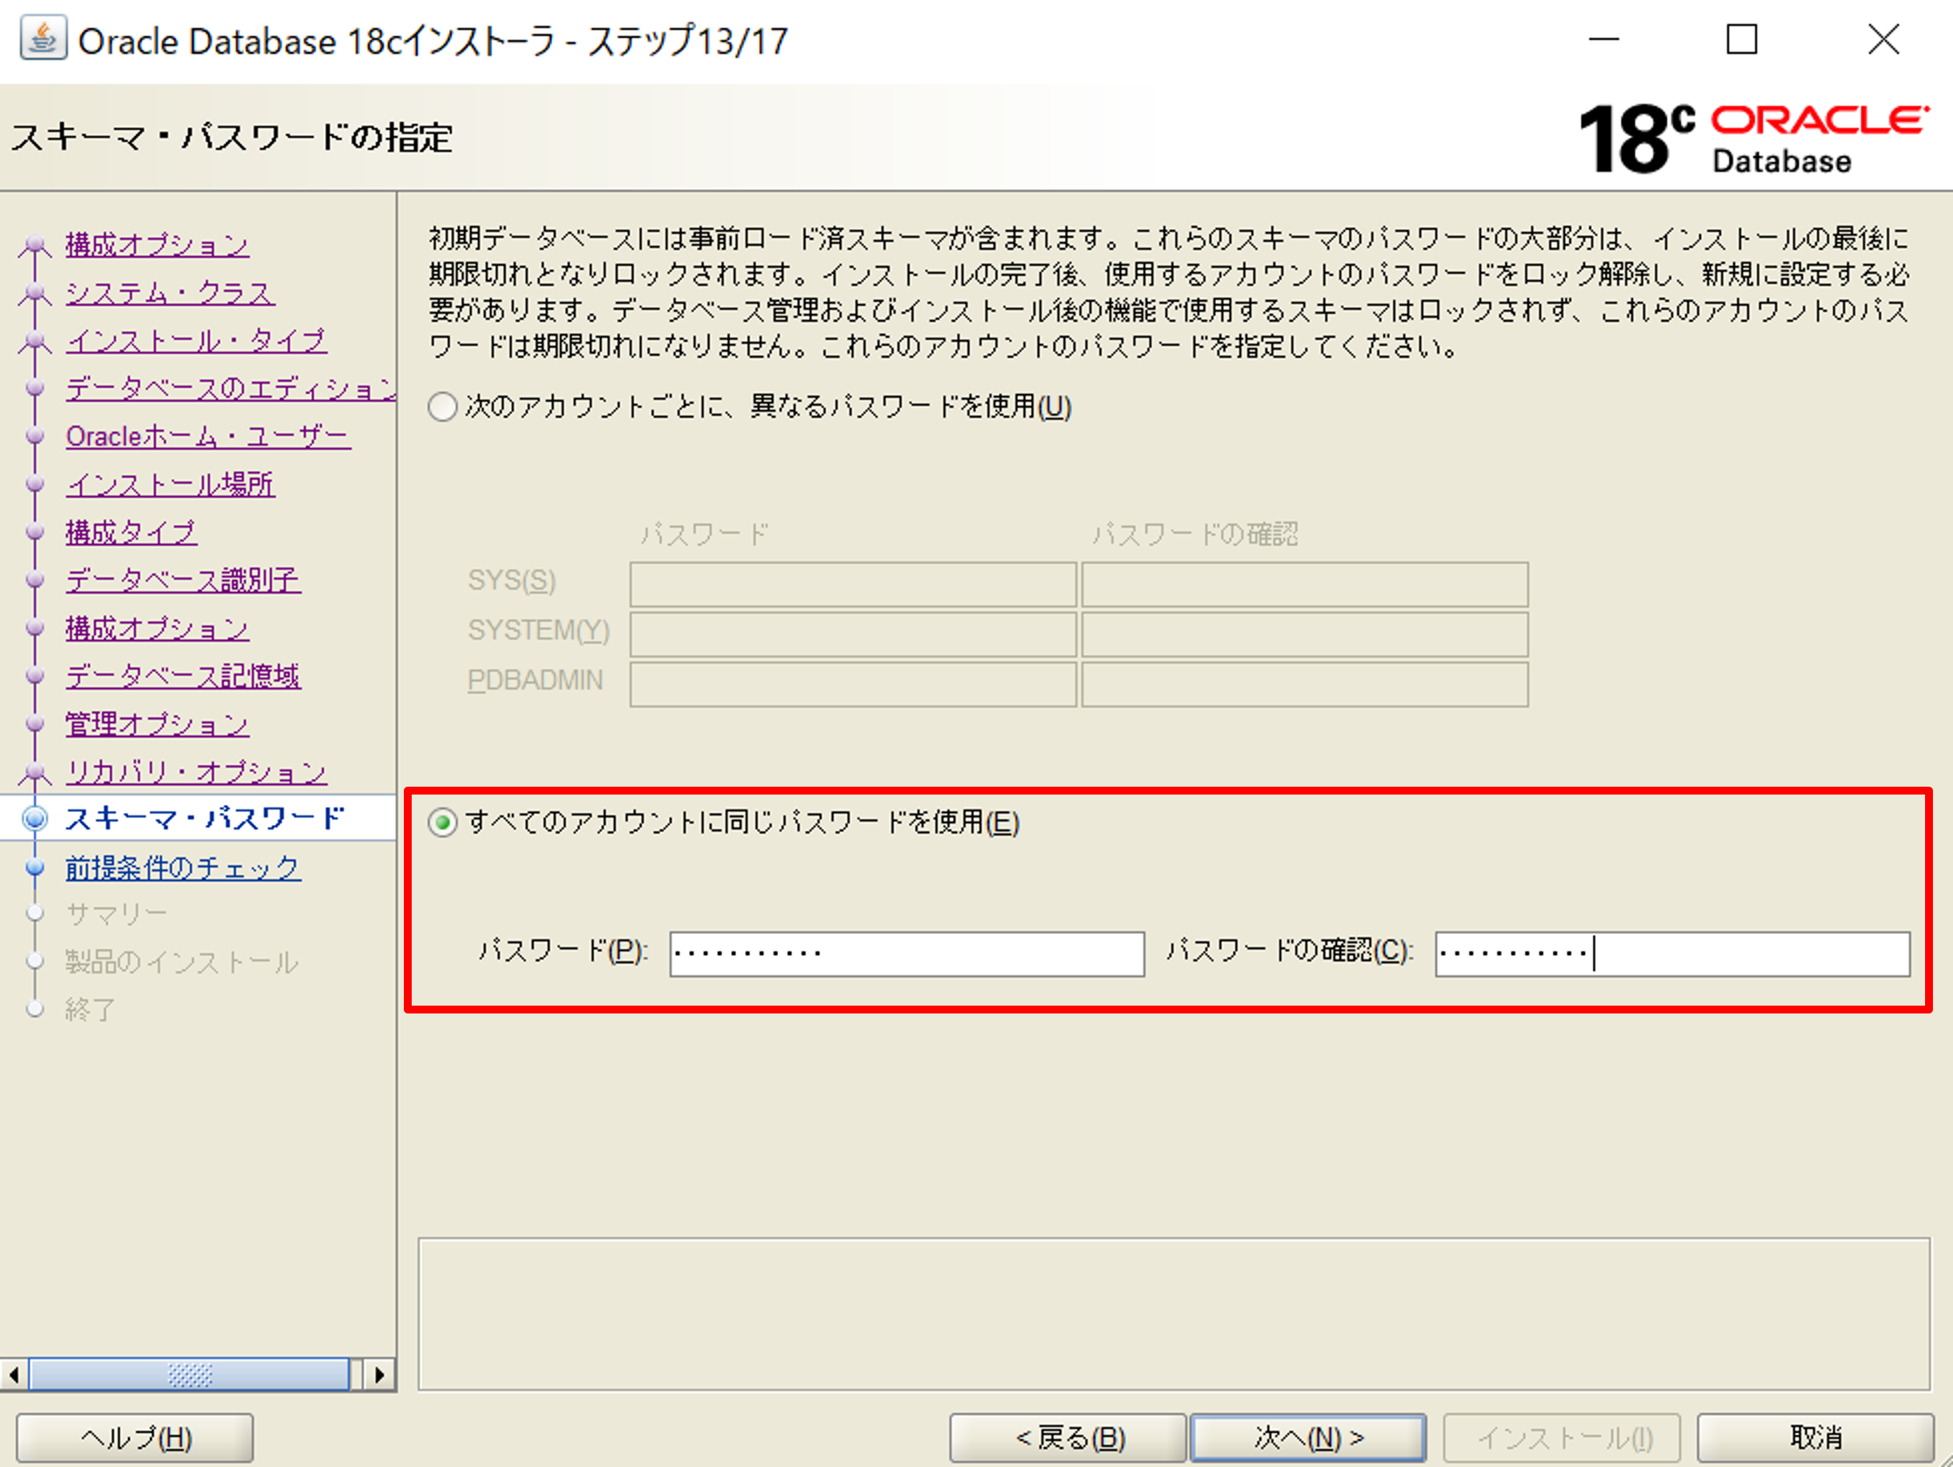The width and height of the screenshot is (1953, 1467).
Task: Click the 次へ(N) button
Action: [1308, 1437]
